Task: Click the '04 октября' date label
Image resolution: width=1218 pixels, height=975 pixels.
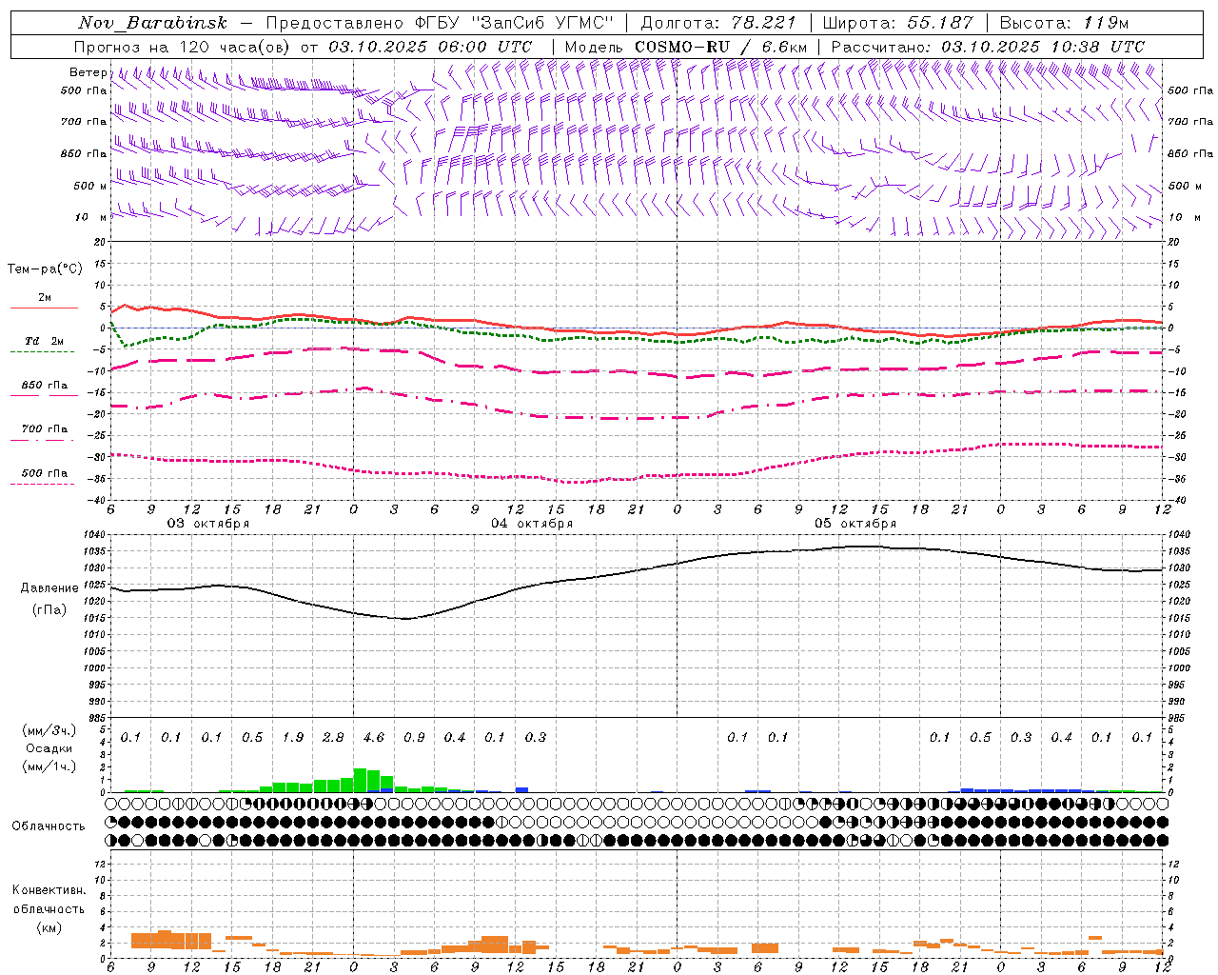Action: 532,524
